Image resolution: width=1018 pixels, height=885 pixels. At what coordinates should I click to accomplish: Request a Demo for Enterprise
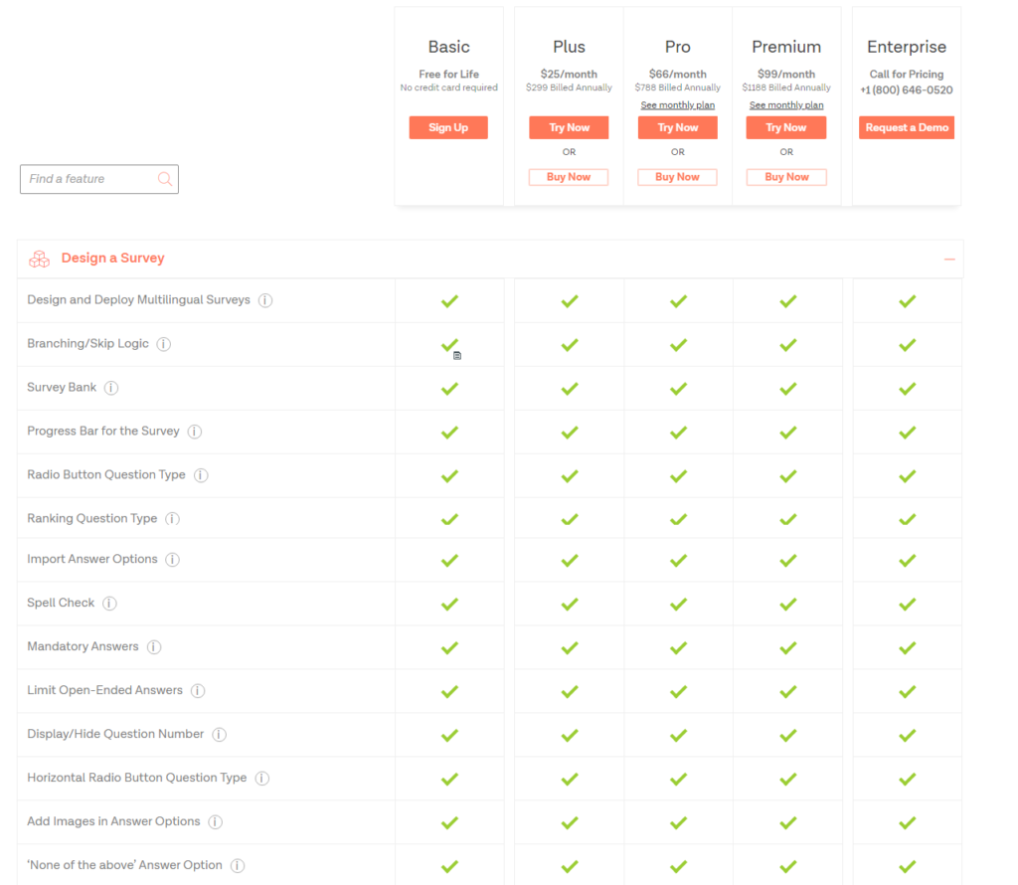click(906, 127)
